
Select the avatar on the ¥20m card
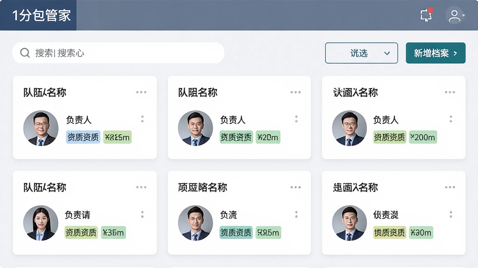tap(195, 128)
